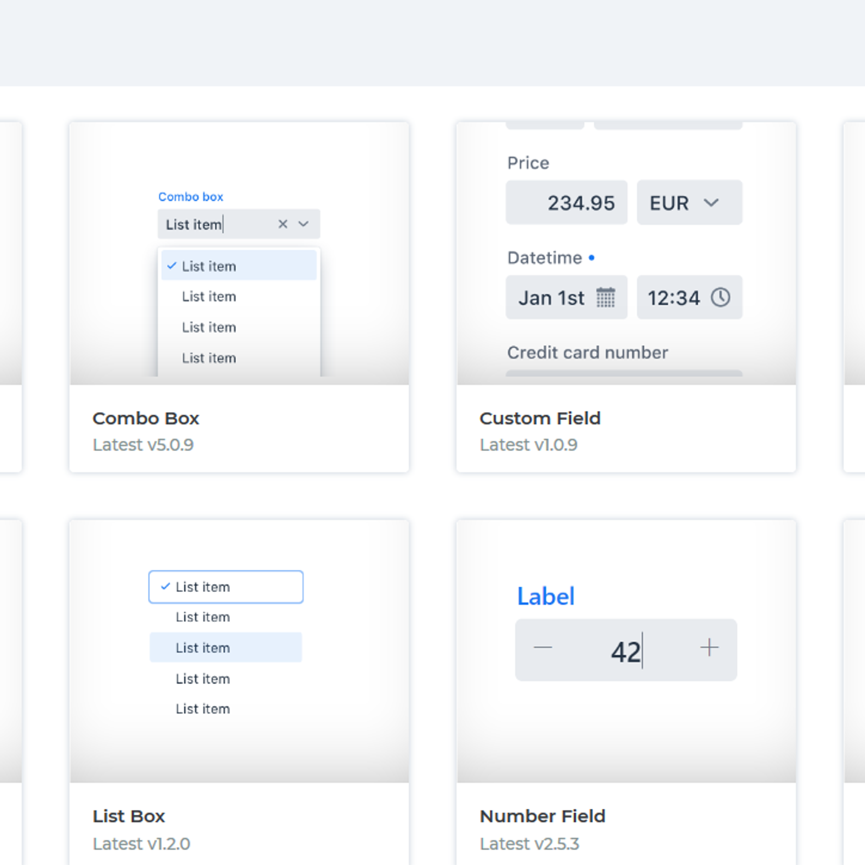Viewport: 865px width, 865px height.
Task: Select the highlighted third item in List Box
Action: (225, 648)
